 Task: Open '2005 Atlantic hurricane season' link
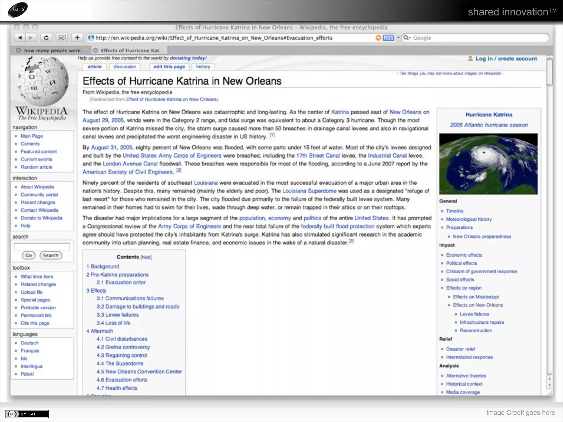click(489, 125)
